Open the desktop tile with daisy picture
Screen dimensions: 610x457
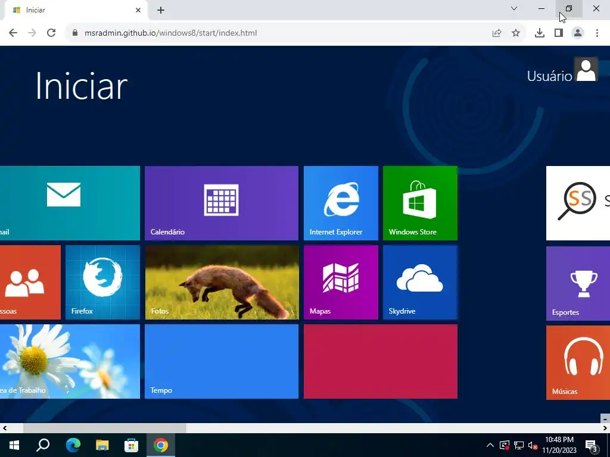70,362
